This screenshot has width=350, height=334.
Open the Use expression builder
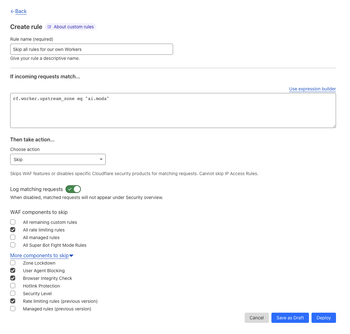312,89
